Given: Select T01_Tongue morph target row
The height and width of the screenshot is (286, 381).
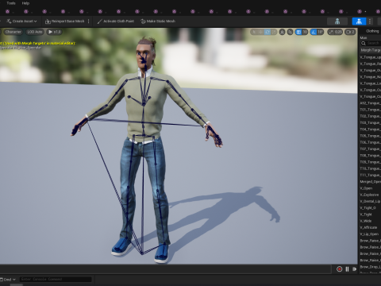Looking at the screenshot, I should [x=370, y=110].
